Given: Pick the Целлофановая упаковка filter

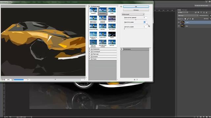Looking at the screenshot, I should click(103, 42).
